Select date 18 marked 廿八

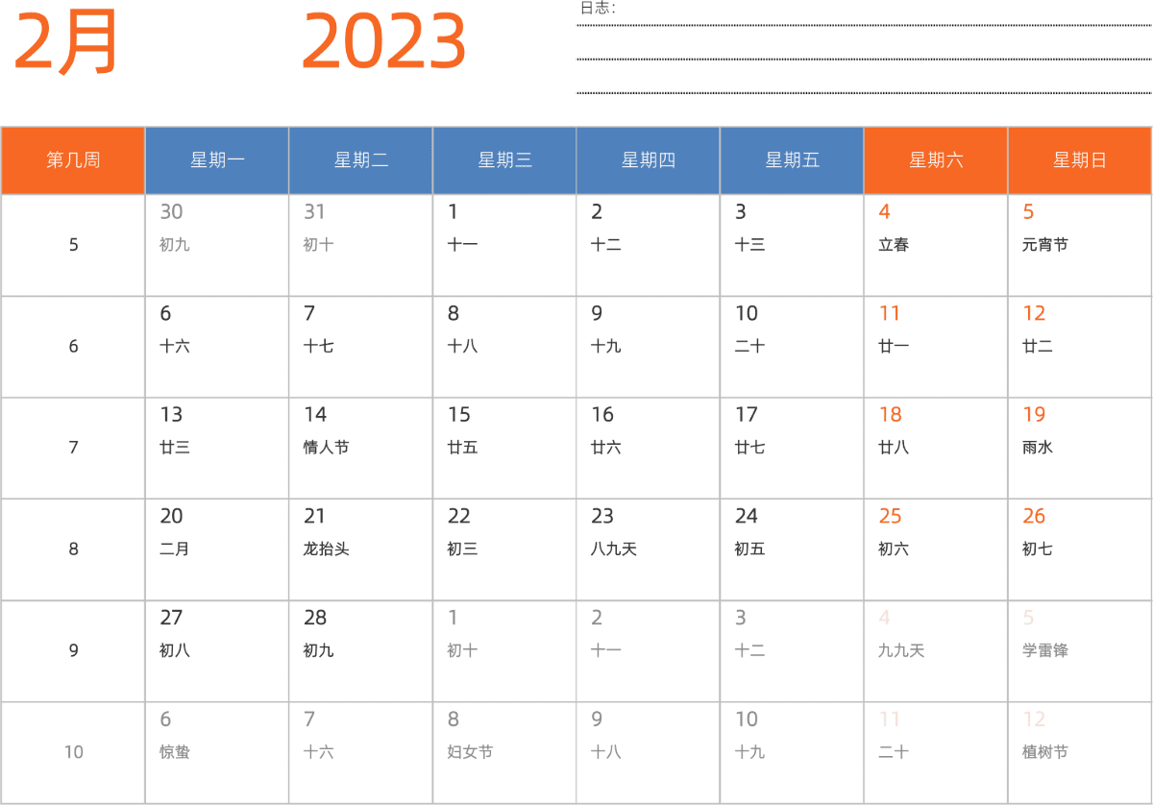point(936,448)
